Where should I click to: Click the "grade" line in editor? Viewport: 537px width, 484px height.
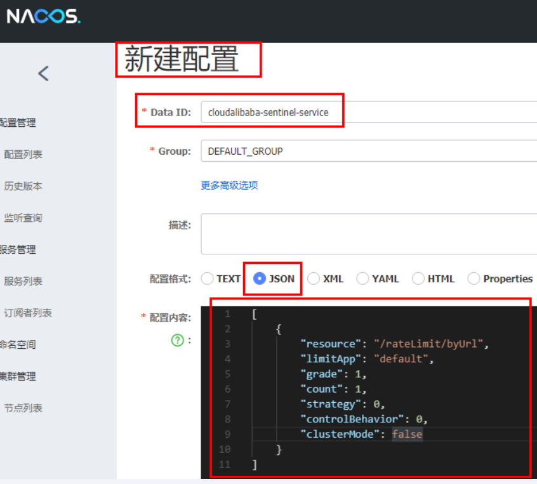point(333,374)
